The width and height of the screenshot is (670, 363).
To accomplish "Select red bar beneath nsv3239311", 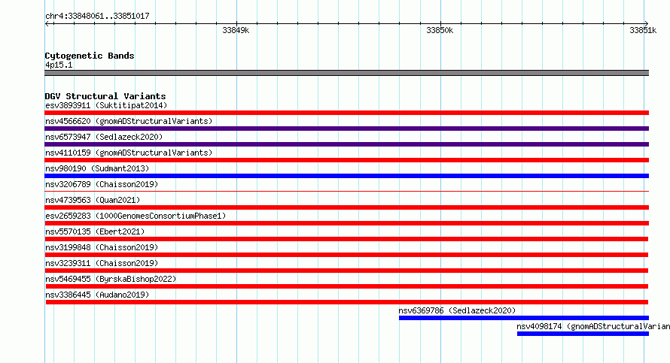I will tap(346, 271).
